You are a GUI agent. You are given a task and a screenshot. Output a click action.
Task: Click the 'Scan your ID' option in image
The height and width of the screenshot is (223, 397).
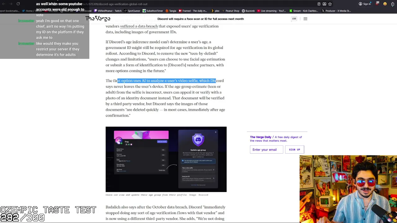point(198,178)
